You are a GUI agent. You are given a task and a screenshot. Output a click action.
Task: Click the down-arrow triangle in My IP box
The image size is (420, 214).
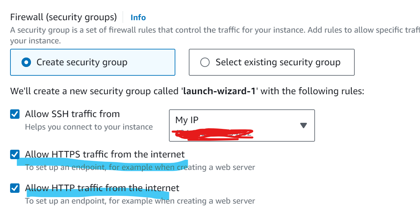coord(303,126)
